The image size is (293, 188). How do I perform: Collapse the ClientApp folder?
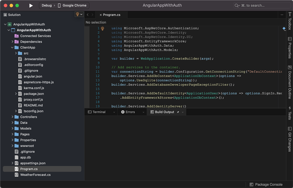12,47
